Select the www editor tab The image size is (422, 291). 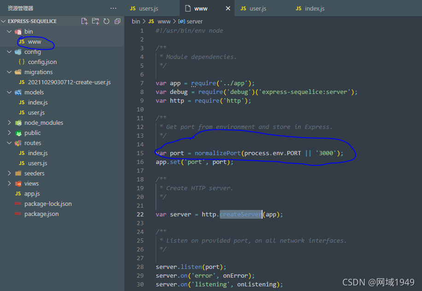tap(207, 8)
